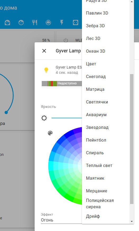
Task: Select the Аквариум effect
Action: [x=106, y=115]
